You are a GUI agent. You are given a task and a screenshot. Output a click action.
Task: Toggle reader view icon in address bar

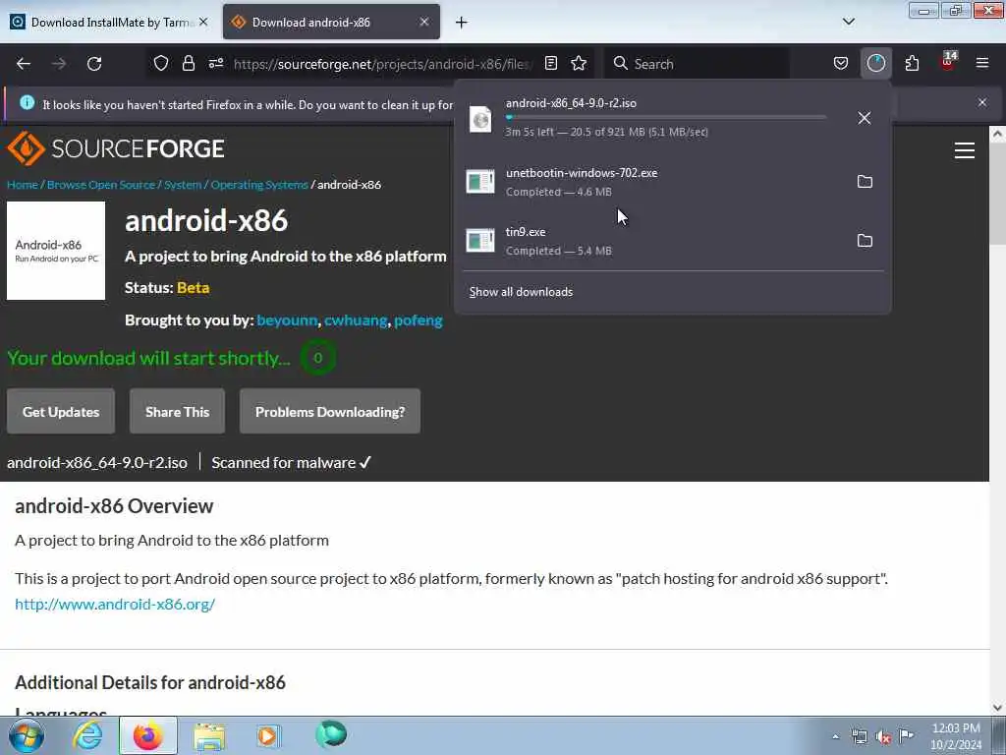pos(550,63)
